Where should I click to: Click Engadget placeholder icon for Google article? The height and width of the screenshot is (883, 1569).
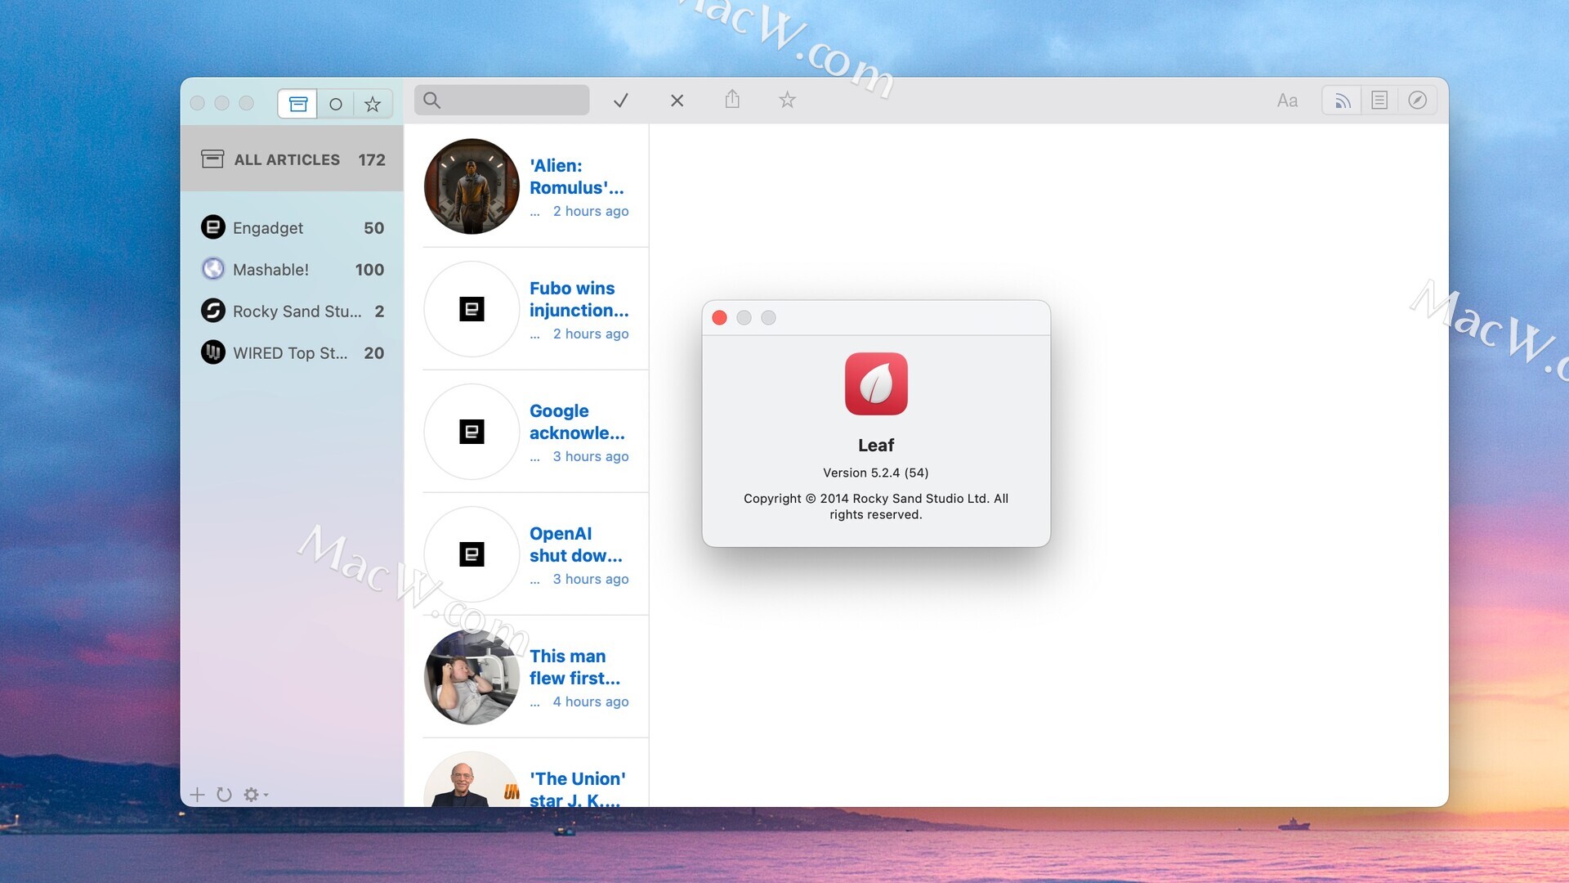pyautogui.click(x=472, y=432)
